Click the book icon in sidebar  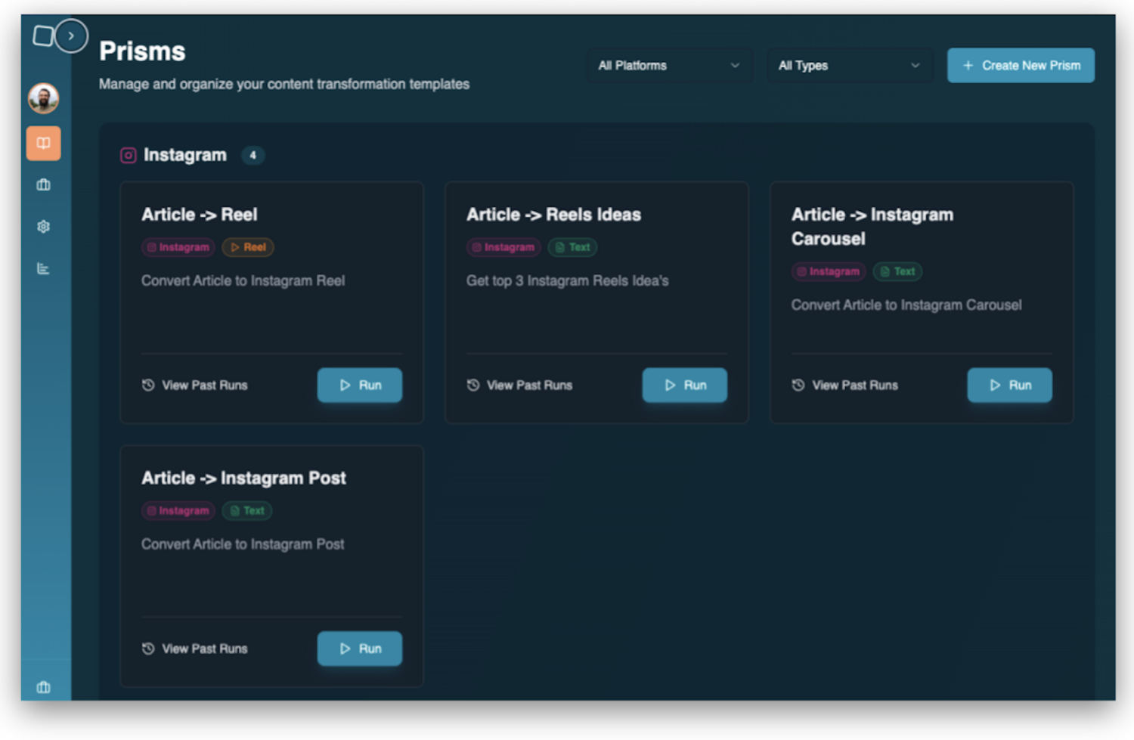coord(43,144)
